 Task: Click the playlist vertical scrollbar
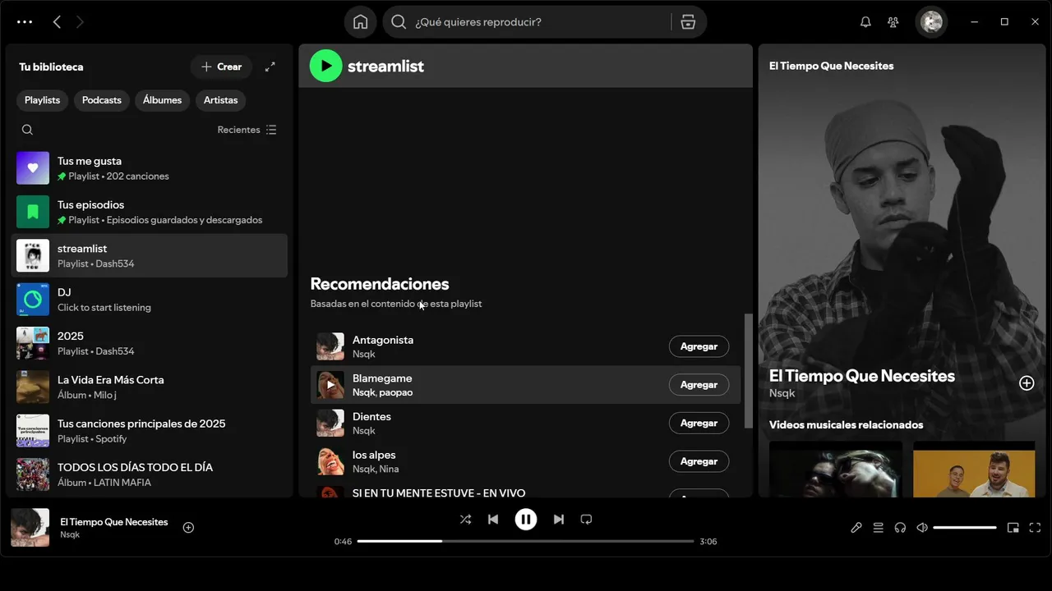(748, 370)
